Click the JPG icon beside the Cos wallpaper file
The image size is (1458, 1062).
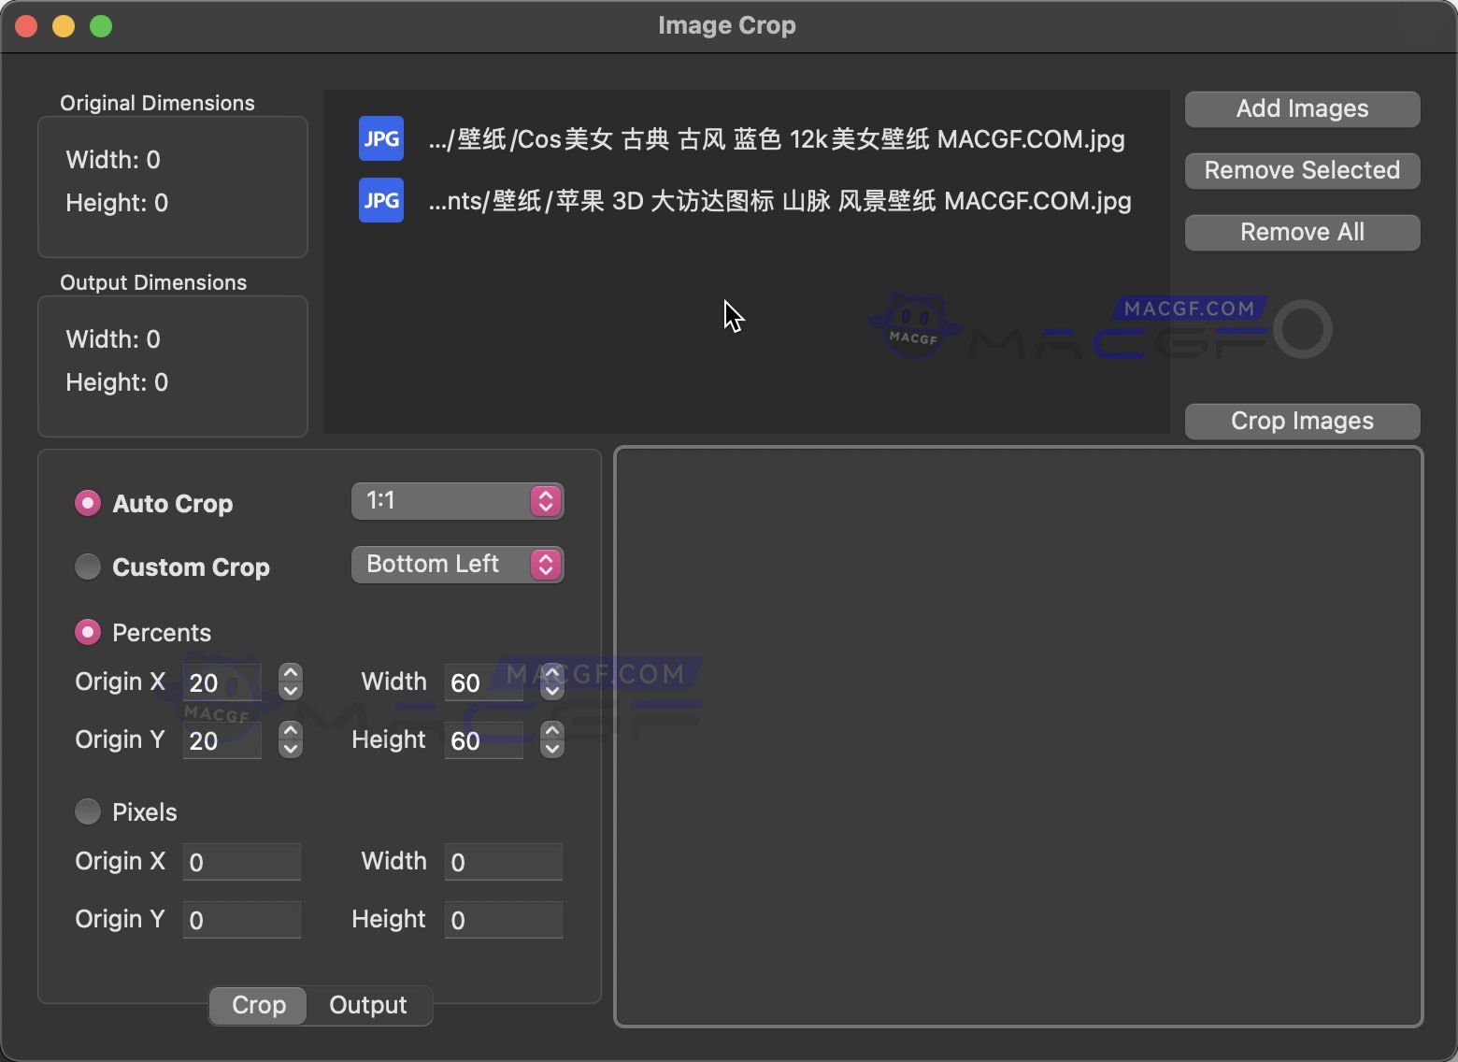coord(380,137)
